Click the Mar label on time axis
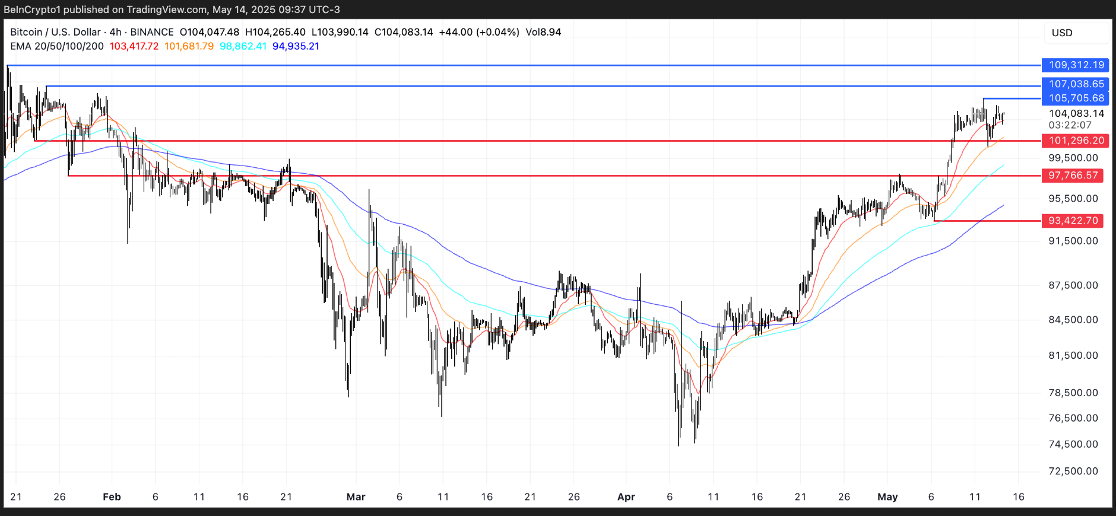 click(356, 497)
